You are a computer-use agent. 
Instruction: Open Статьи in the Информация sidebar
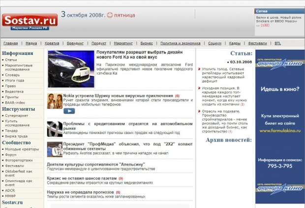pos(11,60)
